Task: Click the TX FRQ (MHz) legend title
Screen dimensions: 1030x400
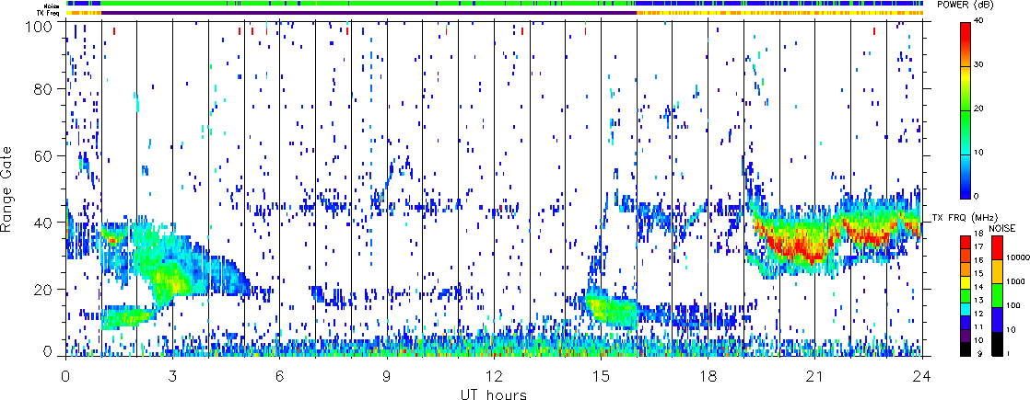Action: click(964, 217)
